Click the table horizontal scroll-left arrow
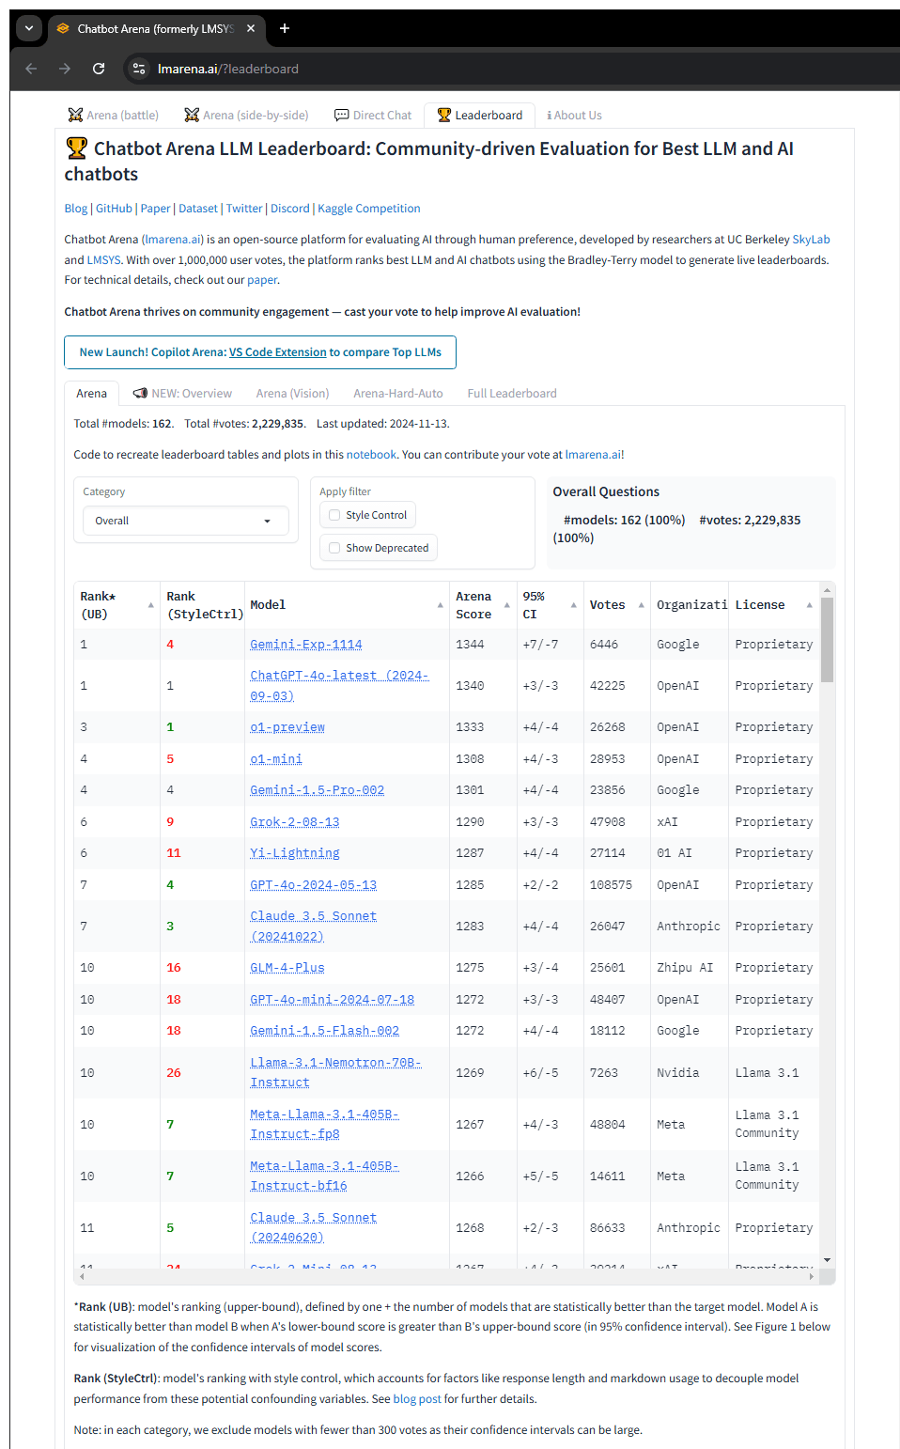 [82, 1277]
